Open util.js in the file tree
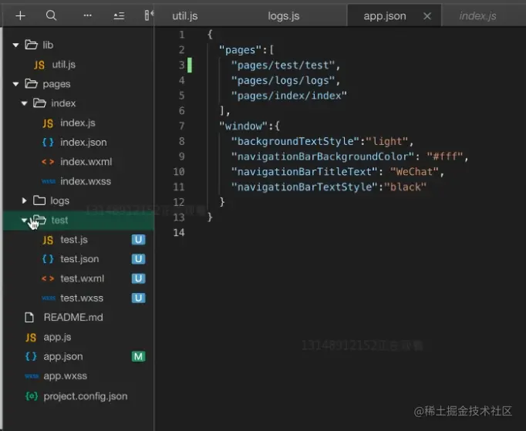Viewport: 526px width, 431px height. coord(64,65)
